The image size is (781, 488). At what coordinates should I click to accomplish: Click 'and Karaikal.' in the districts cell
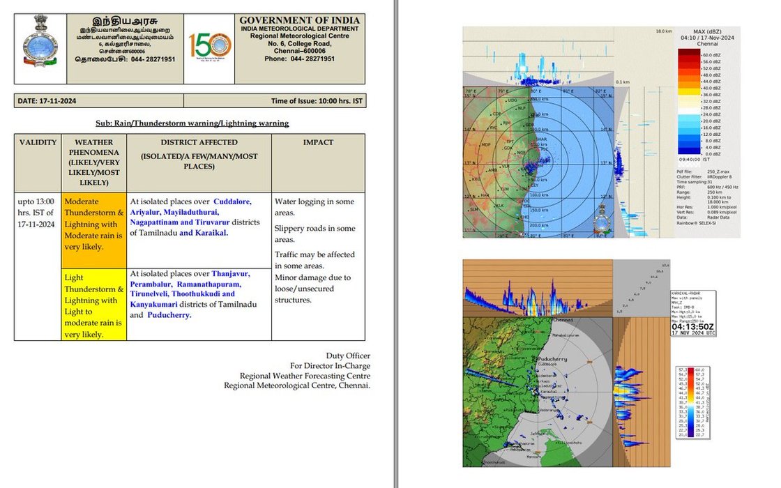pyautogui.click(x=204, y=233)
